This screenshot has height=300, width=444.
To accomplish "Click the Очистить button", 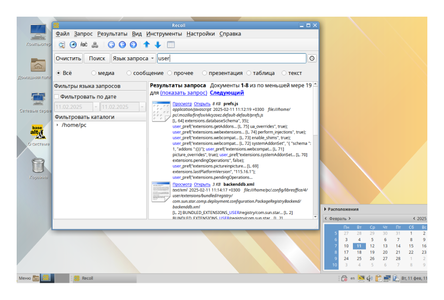I will (x=69, y=58).
